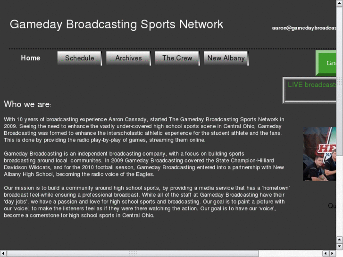
Task: Click the second left arrow near bottom right
Action: (326, 254)
